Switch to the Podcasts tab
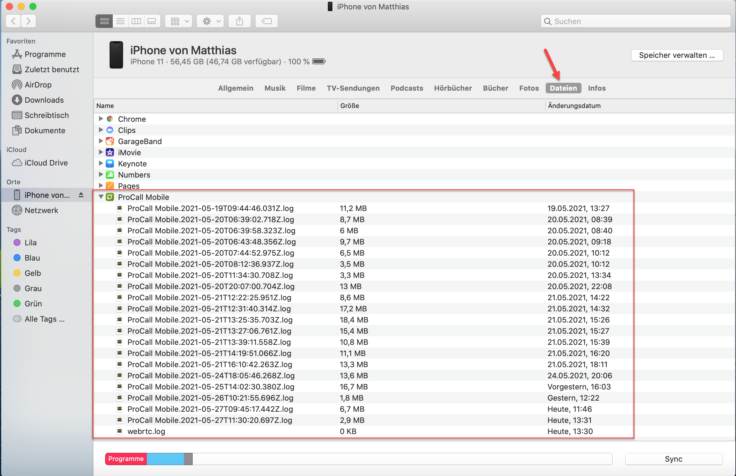Image resolution: width=736 pixels, height=476 pixels. pyautogui.click(x=407, y=88)
